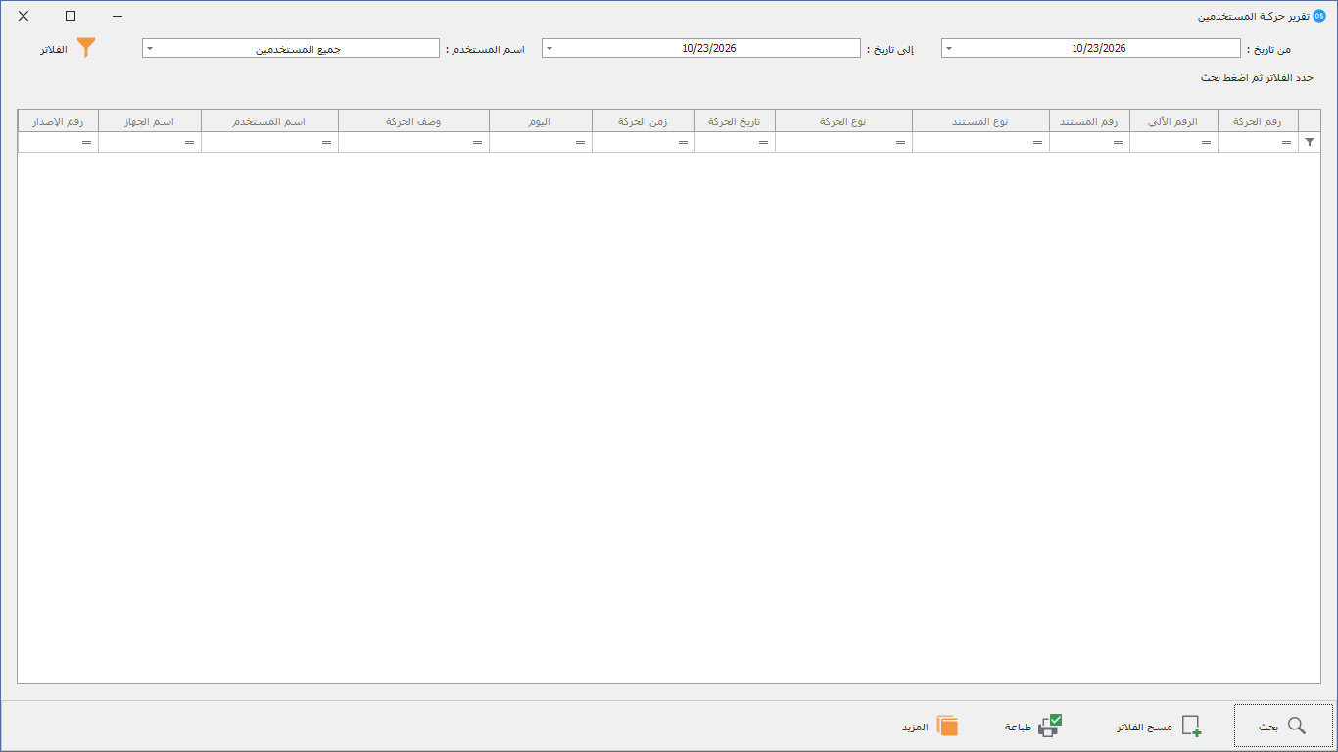The height and width of the screenshot is (752, 1338).
Task: Sort by 'اسم المستخدم' column header
Action: pos(269,121)
